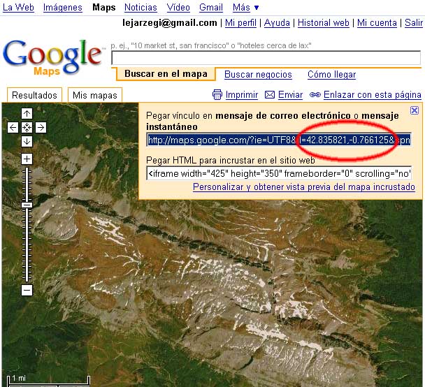Click the printer icon next to Imprimir
This screenshot has height=387, width=425.
(x=217, y=95)
